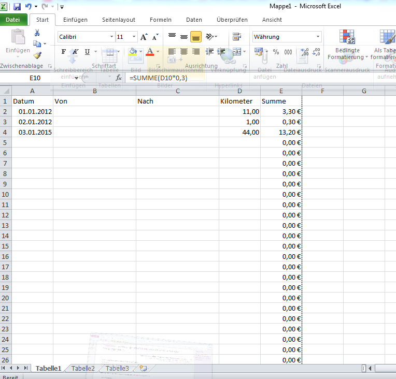Switch to the Seitenlayout tab
Viewport: 396px width, 379px height.
click(119, 20)
